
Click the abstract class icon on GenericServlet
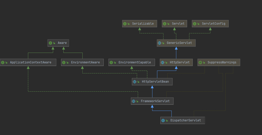[159, 43]
